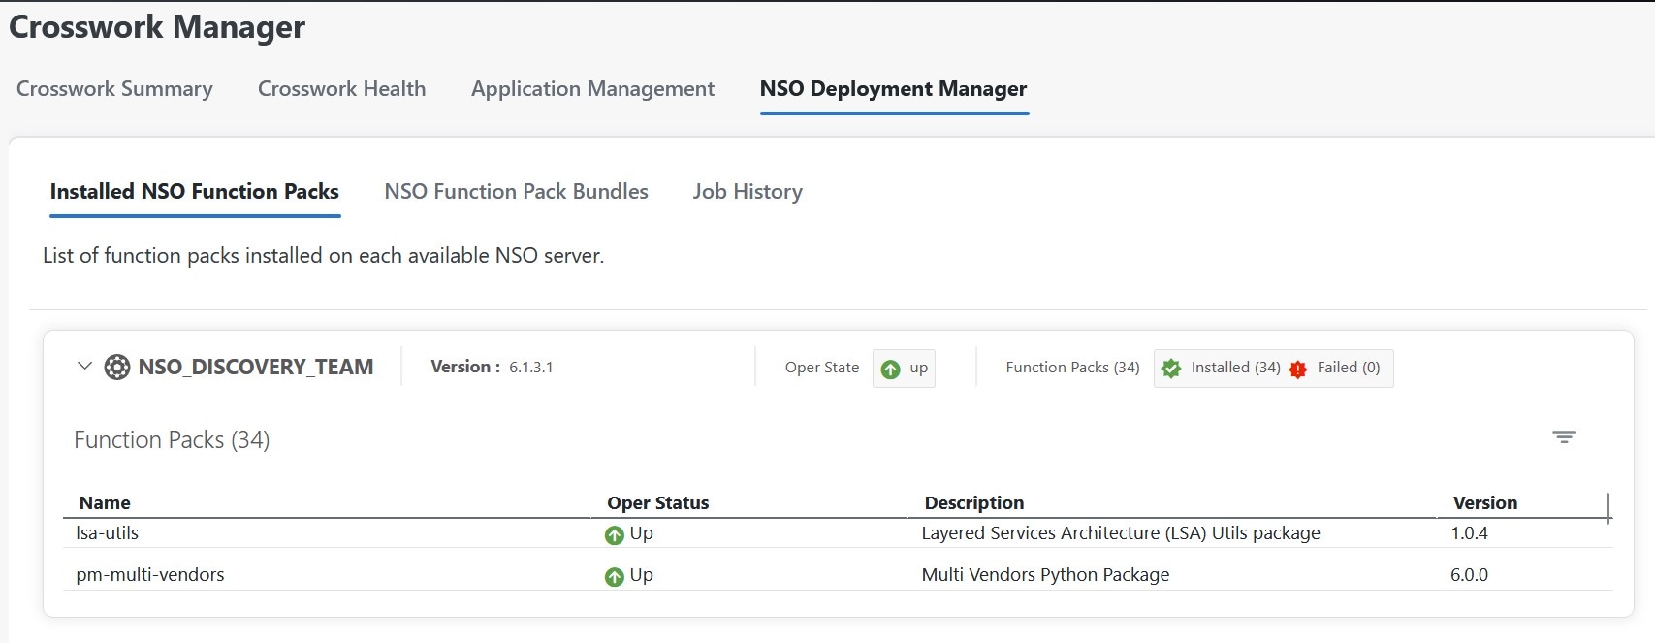Sort the table by Oper Status column
The height and width of the screenshot is (643, 1655).
tap(657, 502)
